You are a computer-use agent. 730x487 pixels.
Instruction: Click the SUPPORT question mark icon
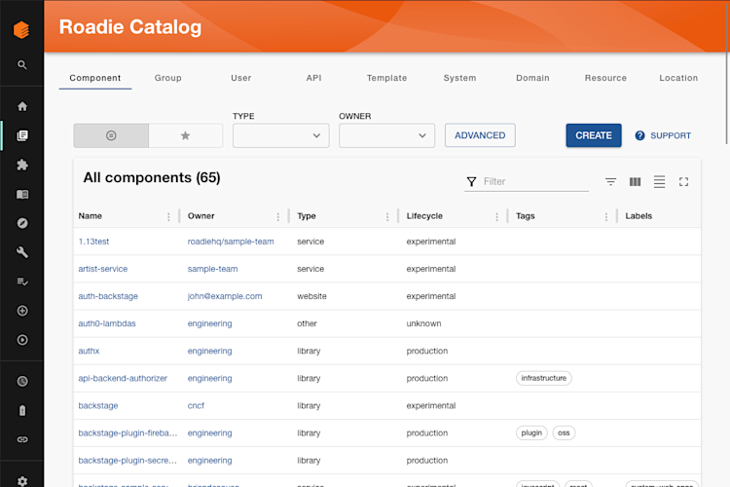[640, 135]
